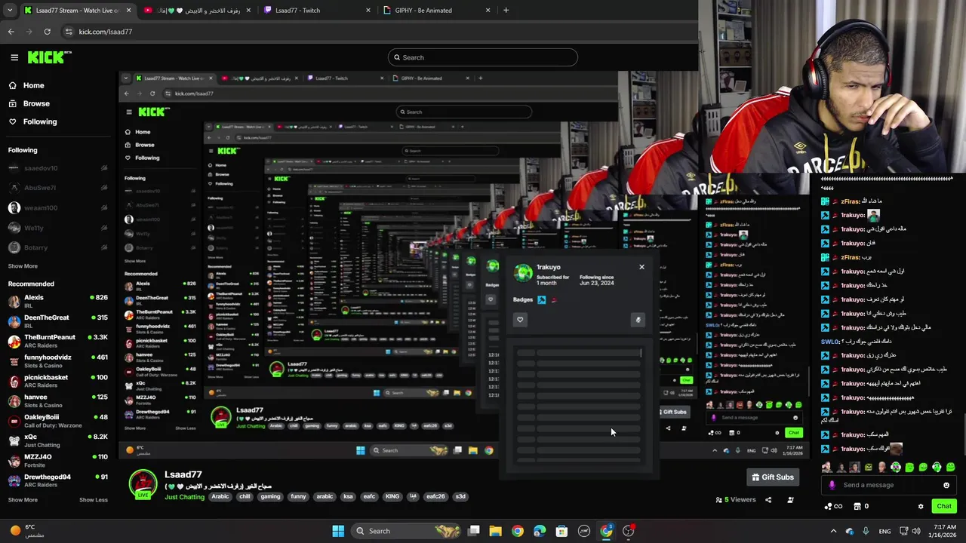Viewport: 966px width, 543px height.
Task: Open the tab search dropdown arrow in outer browser
Action: point(9,11)
